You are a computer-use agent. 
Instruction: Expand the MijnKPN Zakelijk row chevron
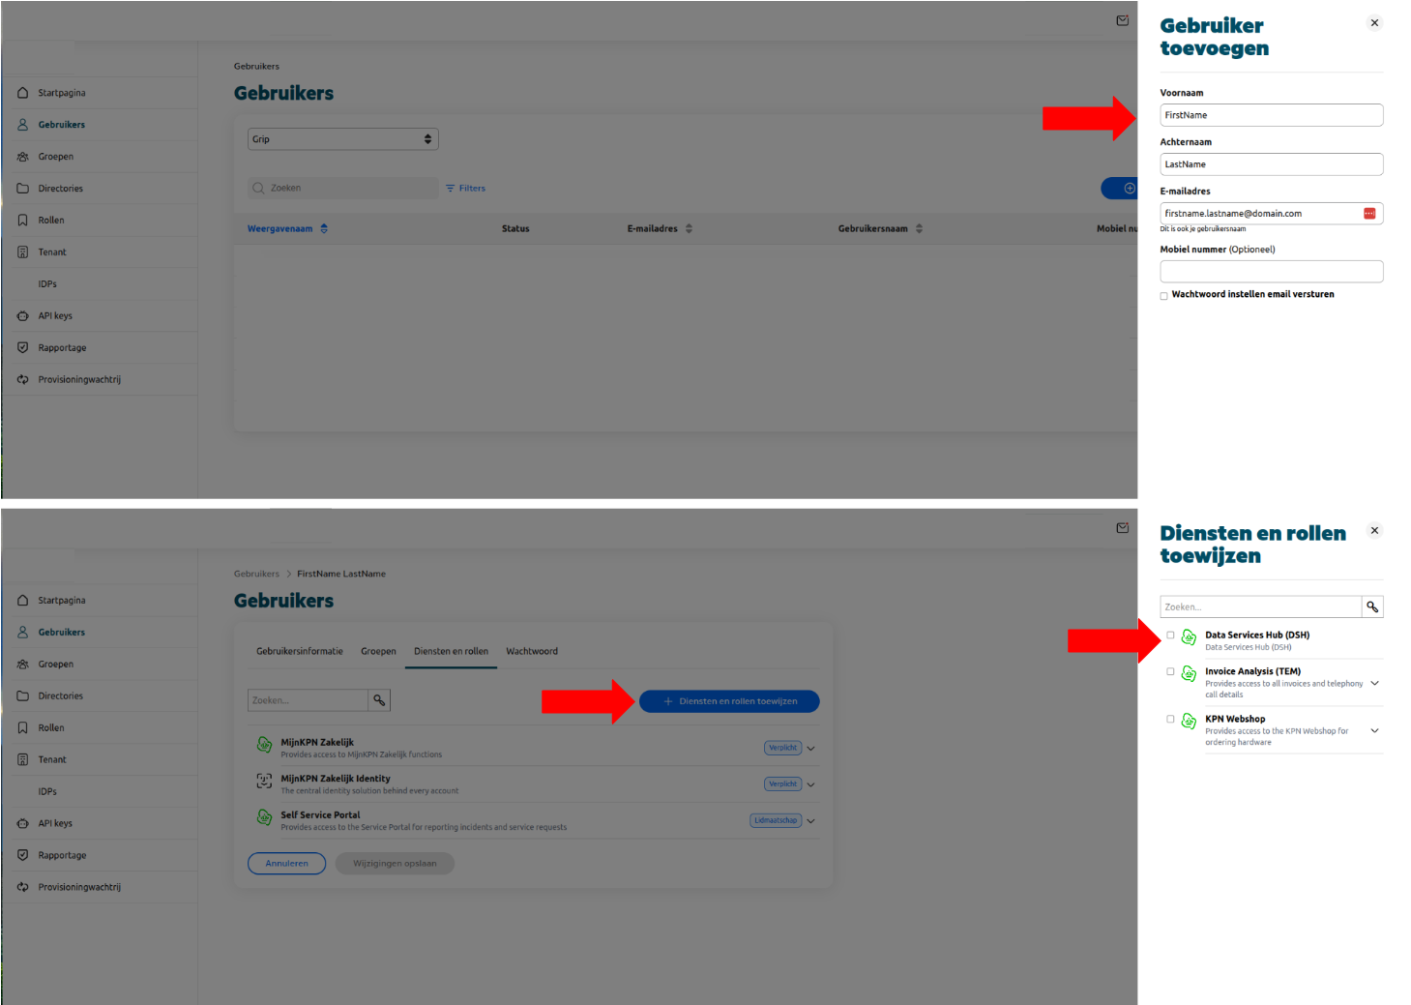click(x=810, y=749)
